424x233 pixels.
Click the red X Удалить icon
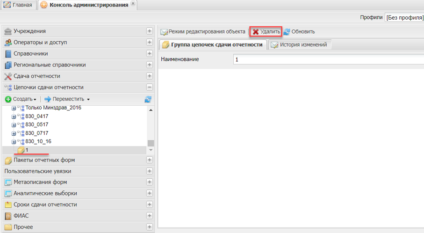pos(256,32)
